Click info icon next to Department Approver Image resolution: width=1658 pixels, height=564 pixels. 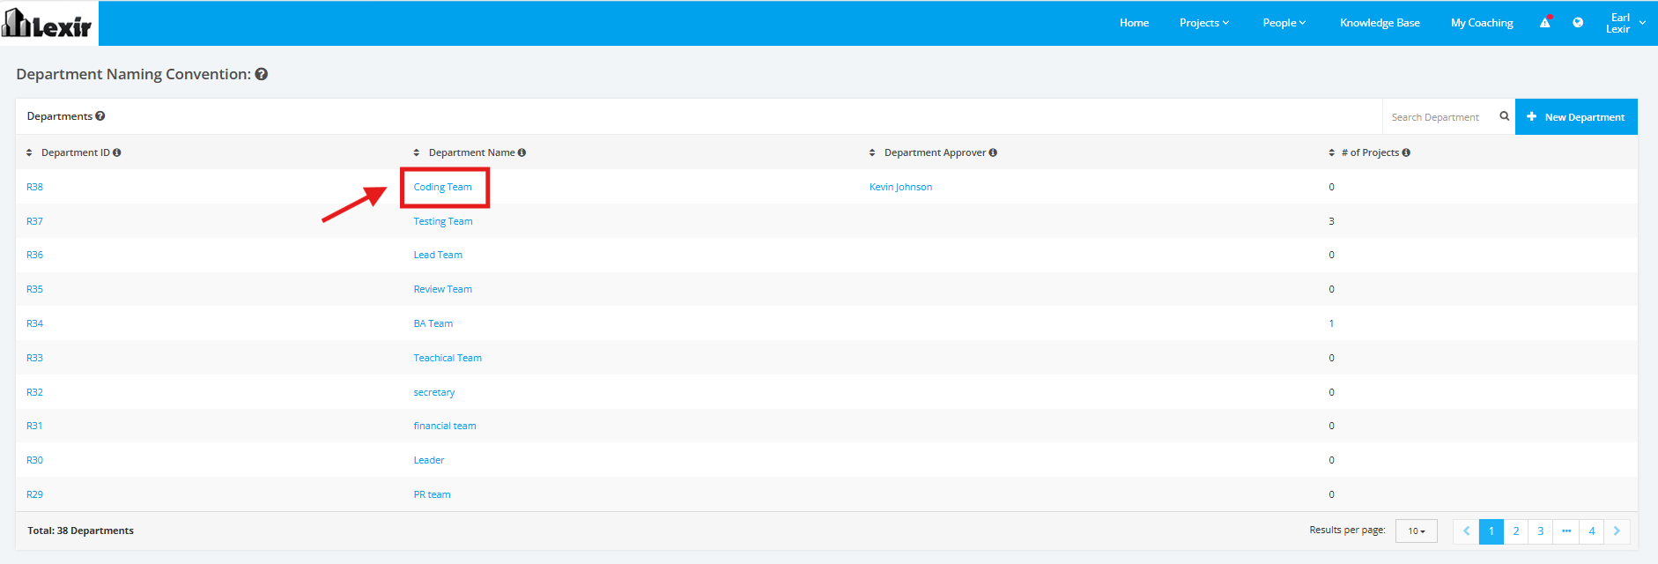[993, 152]
